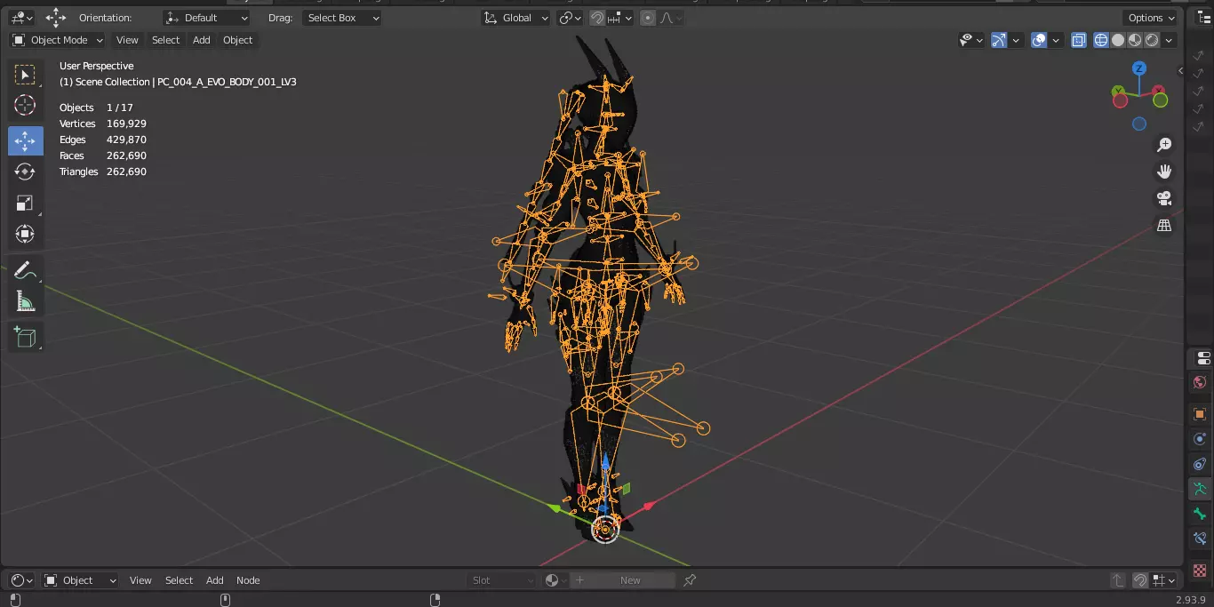
Task: Open the node editor Add menu
Action: pyautogui.click(x=215, y=580)
